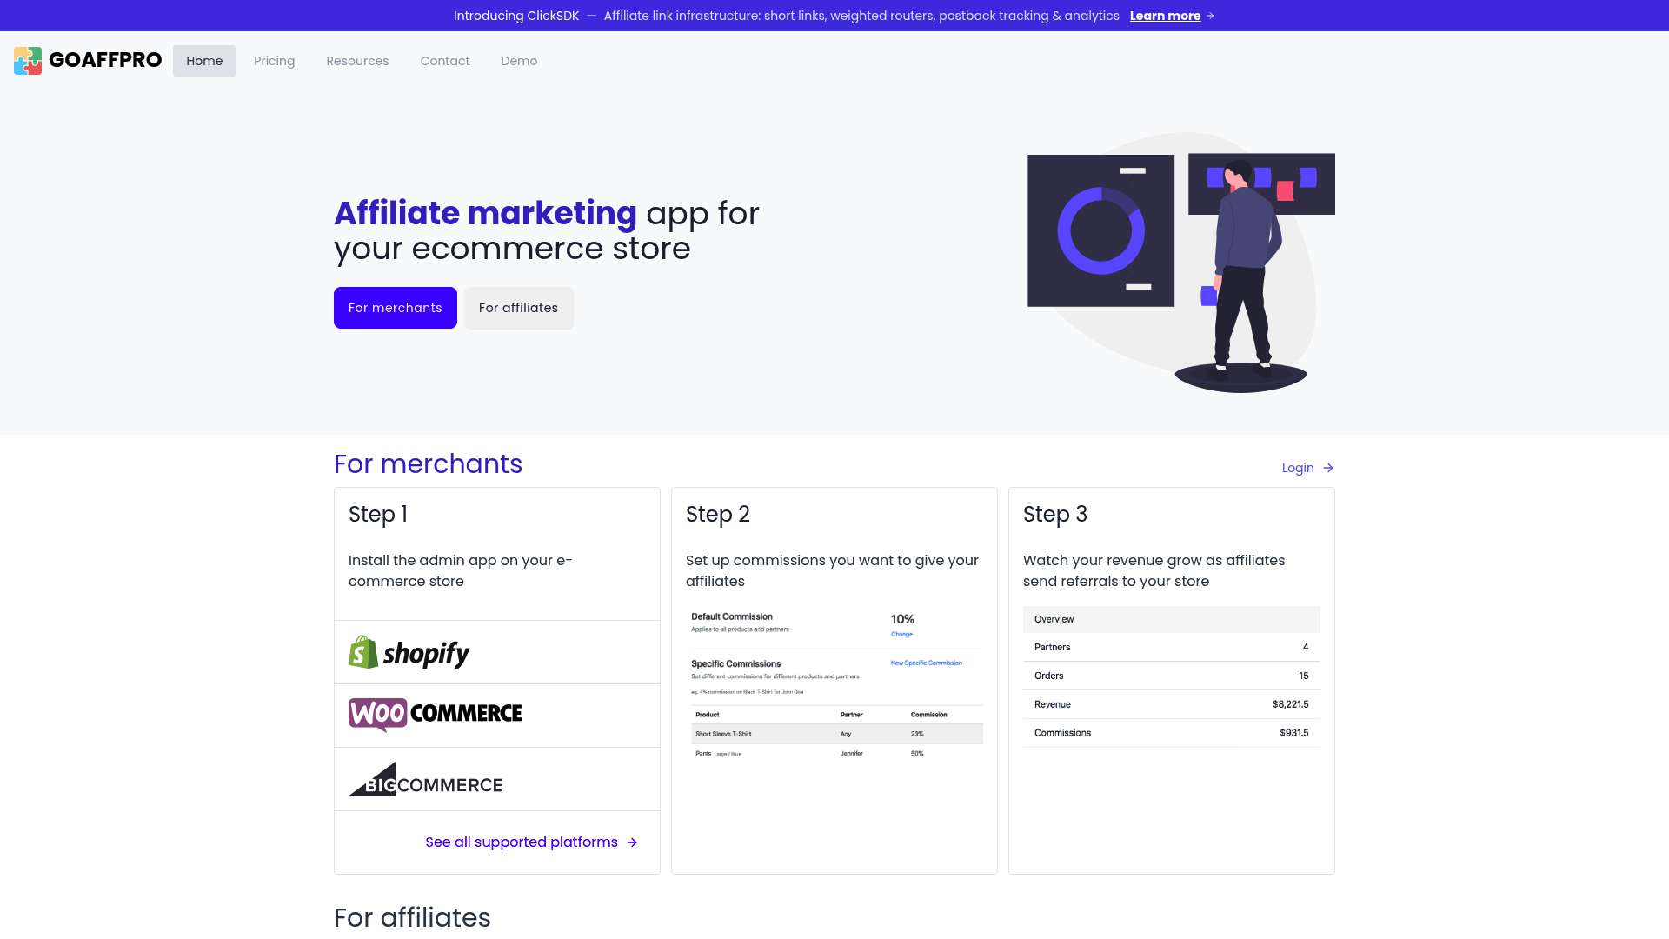Follow the Learn more link in banner
Screen dimensions: 1669x939
pos(1165,16)
